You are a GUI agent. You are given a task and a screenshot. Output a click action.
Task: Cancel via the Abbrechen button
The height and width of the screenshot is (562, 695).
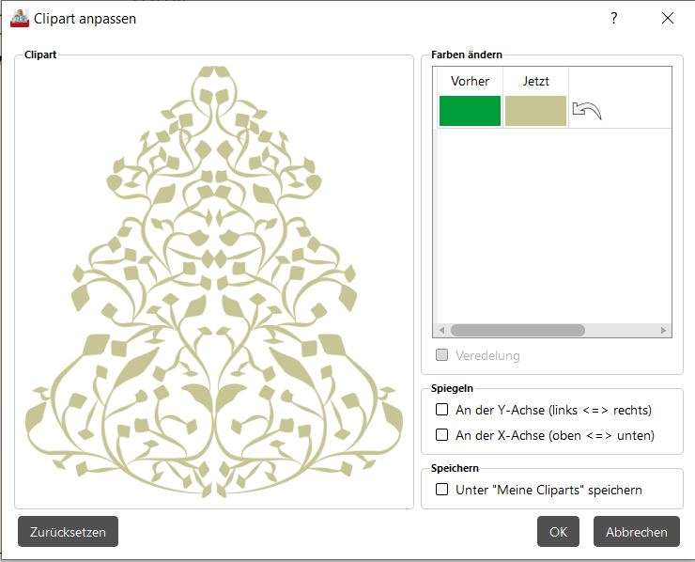point(636,532)
